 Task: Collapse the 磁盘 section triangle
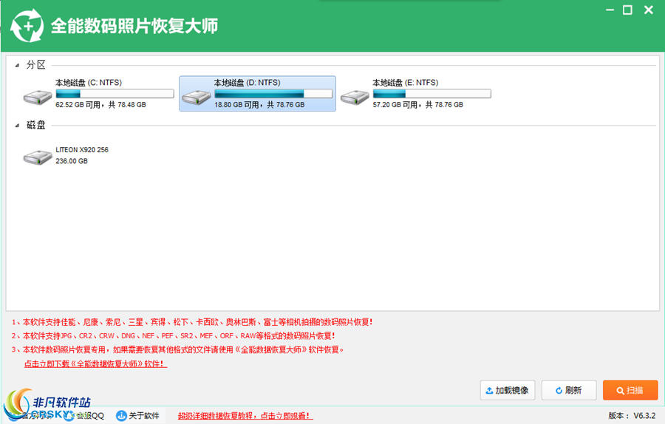pos(17,126)
